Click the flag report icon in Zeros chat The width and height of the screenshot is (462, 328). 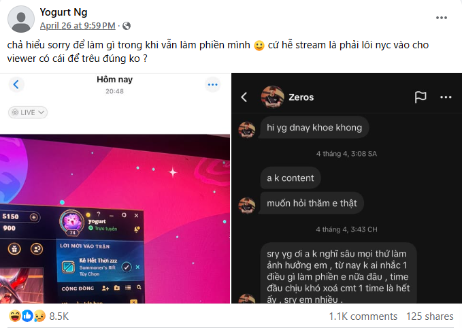tap(420, 97)
